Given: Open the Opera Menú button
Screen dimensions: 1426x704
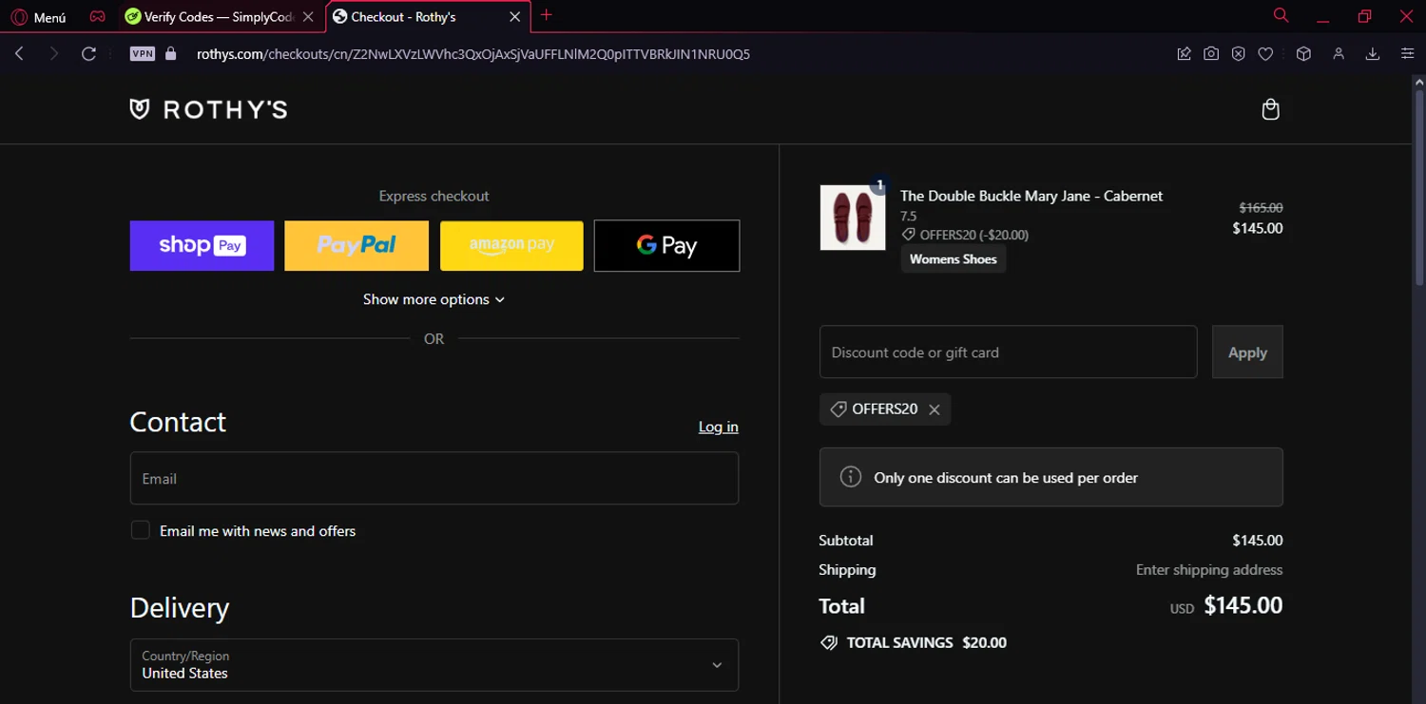Looking at the screenshot, I should pos(39,17).
